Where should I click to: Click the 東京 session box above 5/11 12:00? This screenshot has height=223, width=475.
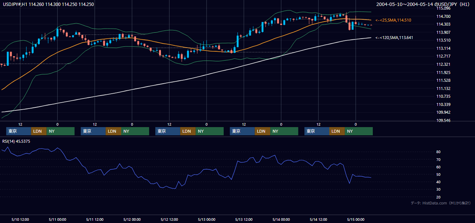(x=93, y=131)
